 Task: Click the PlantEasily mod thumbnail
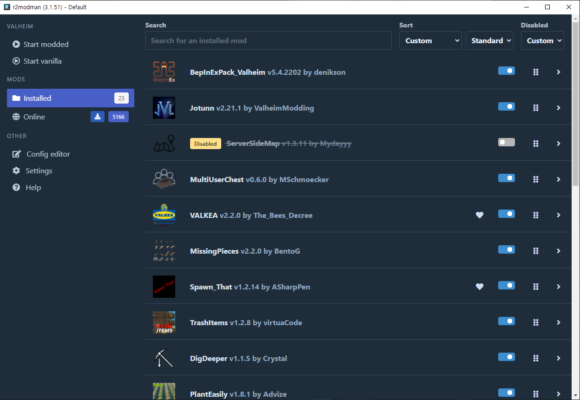point(164,391)
